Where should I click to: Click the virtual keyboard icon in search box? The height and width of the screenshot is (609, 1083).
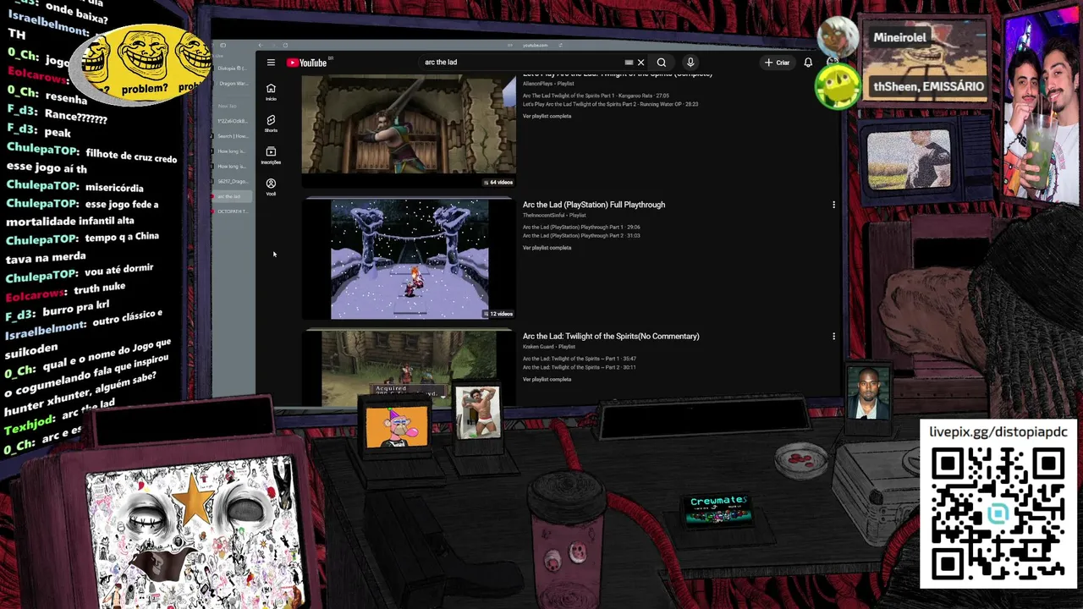[x=629, y=63]
